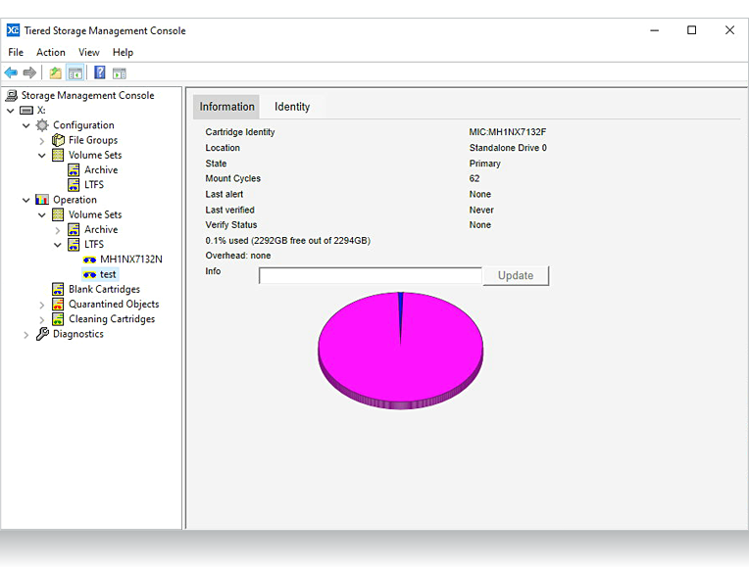Click the Volume Sets icon under Configuration
This screenshot has width=749, height=567.
point(58,155)
